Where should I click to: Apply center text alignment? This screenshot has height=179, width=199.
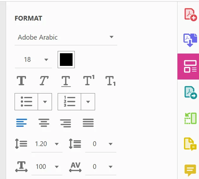tap(44, 122)
